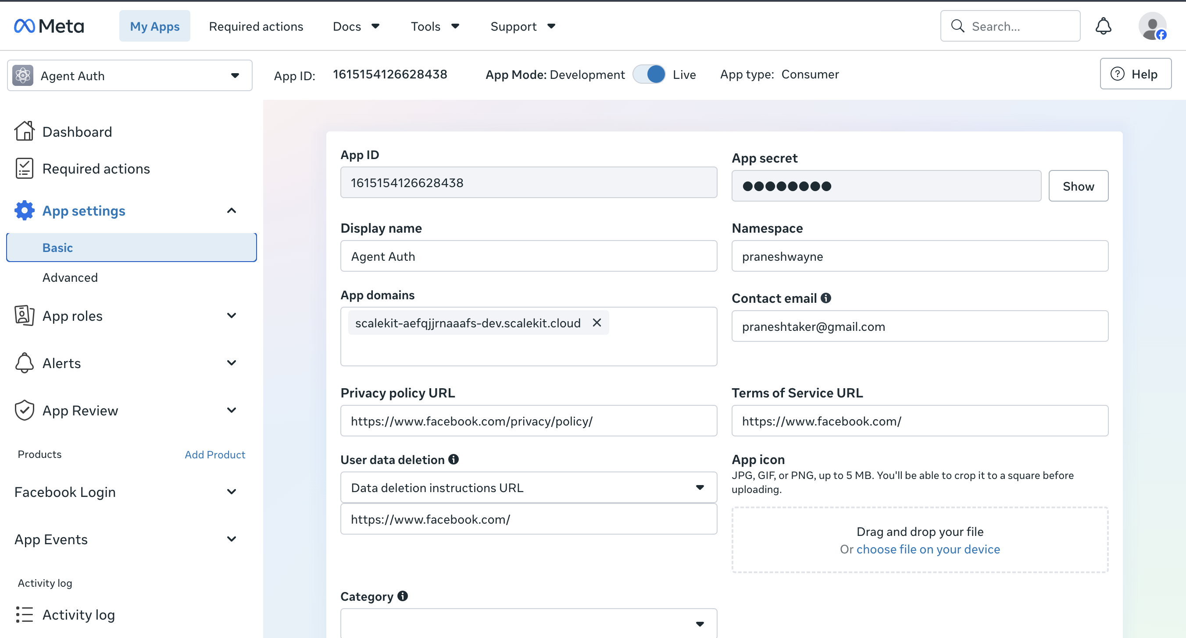Viewport: 1186px width, 638px height.
Task: Click the Contact email field
Action: pos(920,326)
